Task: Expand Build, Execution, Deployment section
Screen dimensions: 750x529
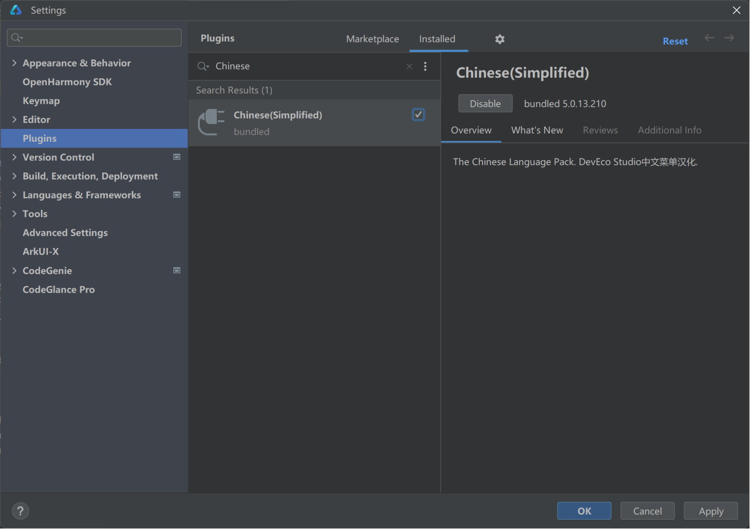Action: [x=14, y=176]
